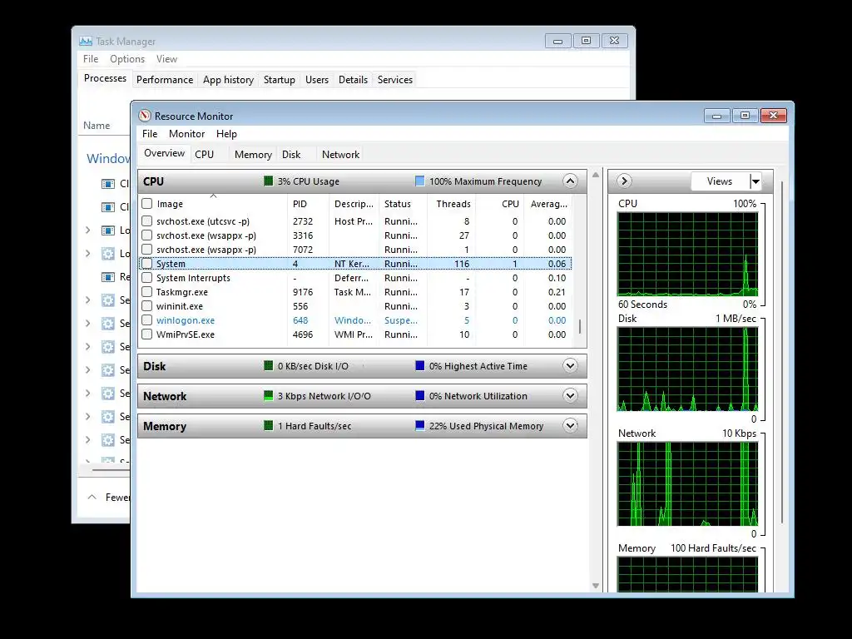Click the CPU usage graph
Screen dimensions: 852x639
click(687, 254)
